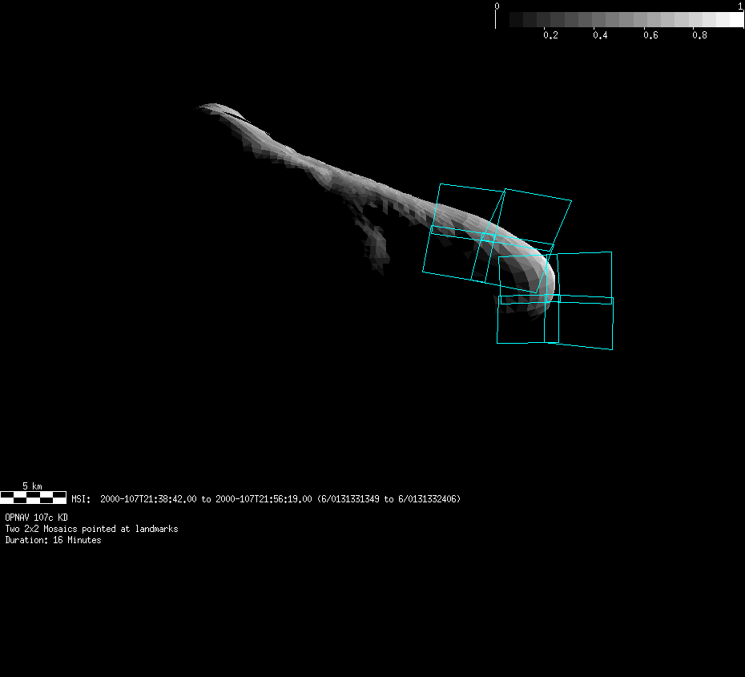
Task: Click the "OPNAV 107c KD" title line
Action: [x=37, y=518]
